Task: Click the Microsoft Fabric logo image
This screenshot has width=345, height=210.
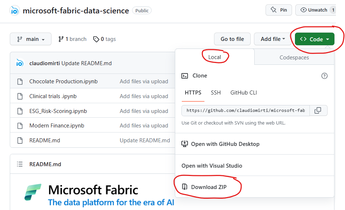Action: point(33,192)
